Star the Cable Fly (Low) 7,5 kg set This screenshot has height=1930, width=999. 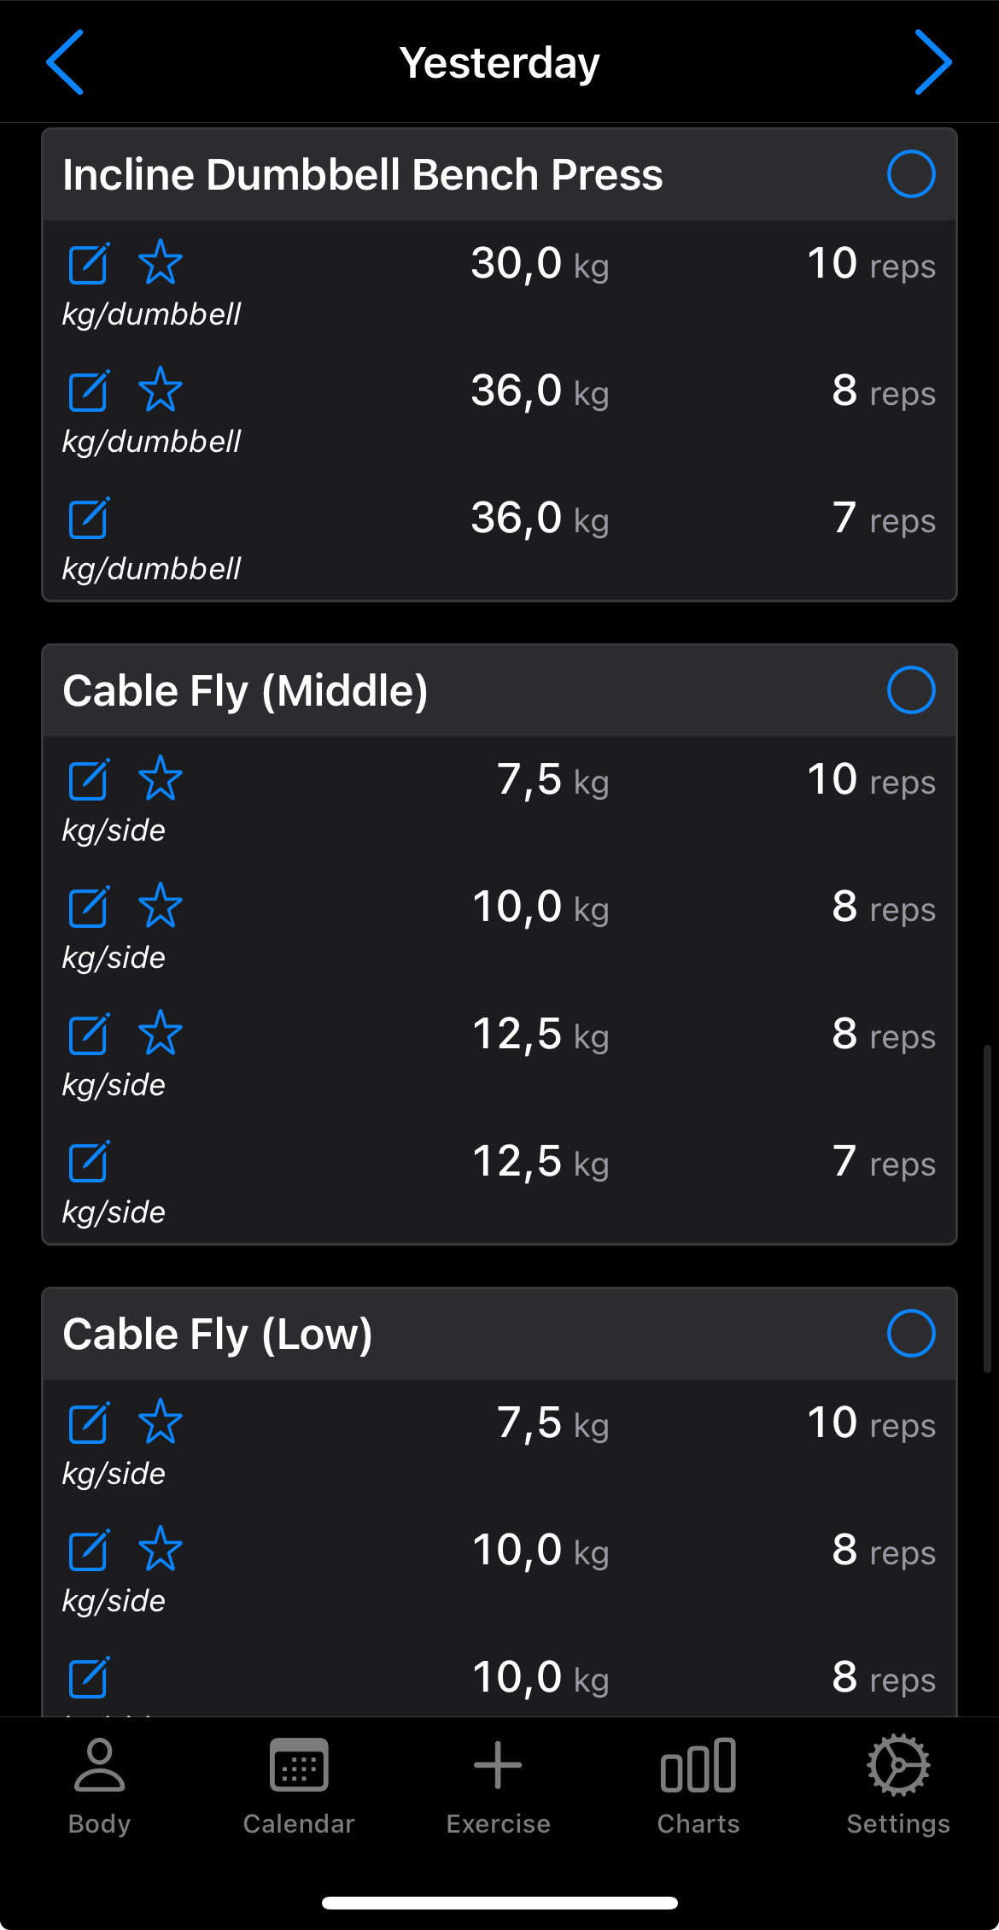pos(160,1423)
